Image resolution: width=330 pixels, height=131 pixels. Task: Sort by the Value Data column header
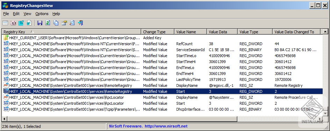click(x=222, y=32)
